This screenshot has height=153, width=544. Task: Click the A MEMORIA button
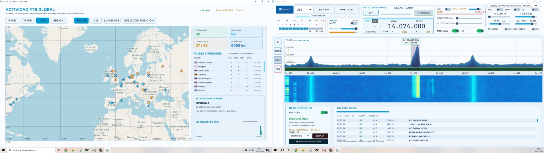[424, 13]
